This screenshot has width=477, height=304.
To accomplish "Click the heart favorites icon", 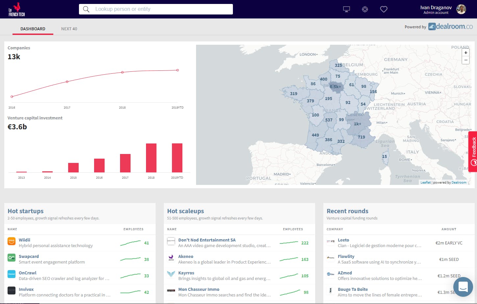I will pos(384,9).
